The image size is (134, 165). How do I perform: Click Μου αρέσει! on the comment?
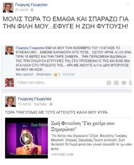(x=24, y=75)
